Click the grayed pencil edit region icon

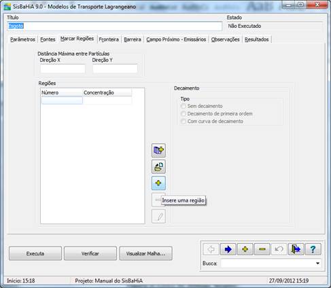pos(158,216)
